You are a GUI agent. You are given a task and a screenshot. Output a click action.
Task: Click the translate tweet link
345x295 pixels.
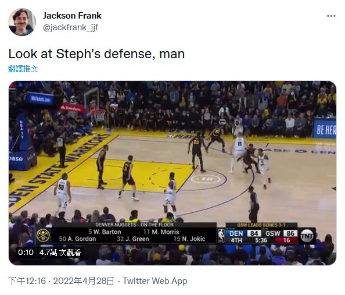point(23,69)
